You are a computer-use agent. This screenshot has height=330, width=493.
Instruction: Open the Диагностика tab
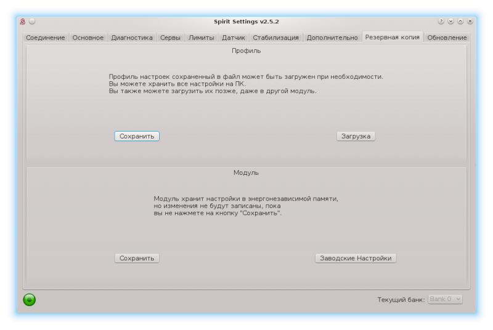pyautogui.click(x=132, y=38)
